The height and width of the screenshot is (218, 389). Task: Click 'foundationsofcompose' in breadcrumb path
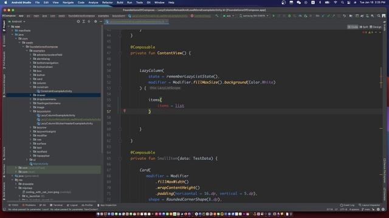coord(81,16)
